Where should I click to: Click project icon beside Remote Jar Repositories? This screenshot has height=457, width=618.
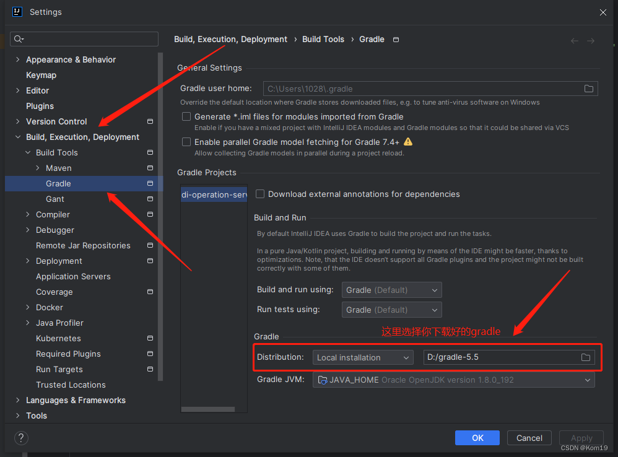(x=150, y=245)
